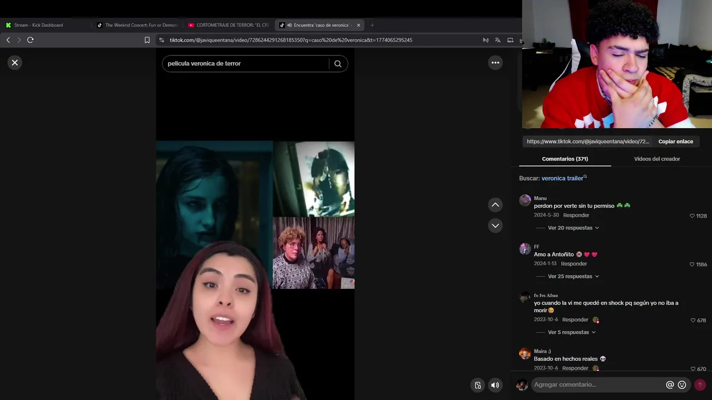Click Manu's username
This screenshot has width=712, height=400.
point(540,198)
